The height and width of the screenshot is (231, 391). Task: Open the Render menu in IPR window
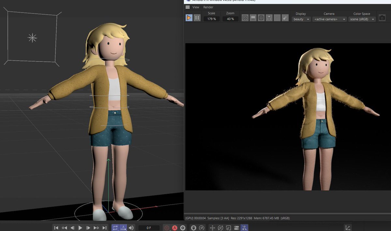click(208, 7)
